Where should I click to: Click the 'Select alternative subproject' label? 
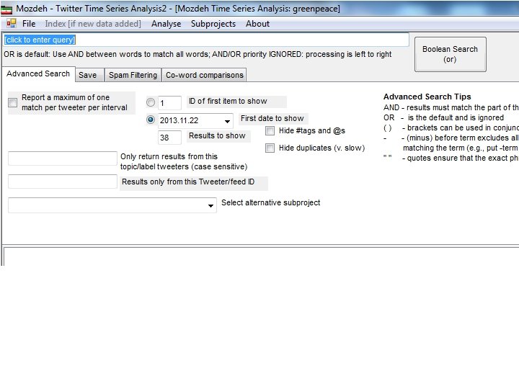coord(271,202)
